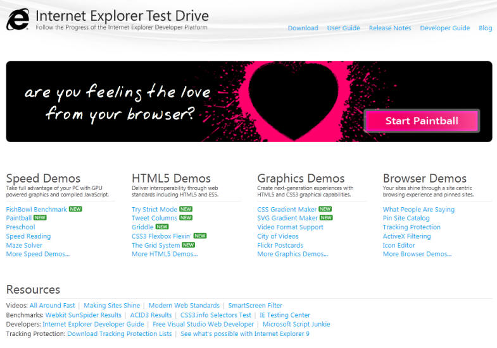Open the Paintball speed demo link
Screen dimensions: 497x348
tap(19, 218)
